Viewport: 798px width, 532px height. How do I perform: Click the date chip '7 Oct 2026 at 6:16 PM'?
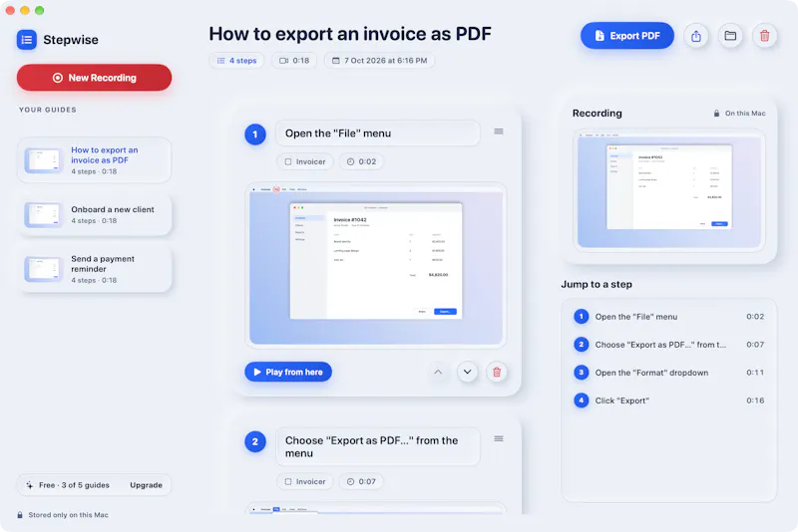tap(379, 61)
